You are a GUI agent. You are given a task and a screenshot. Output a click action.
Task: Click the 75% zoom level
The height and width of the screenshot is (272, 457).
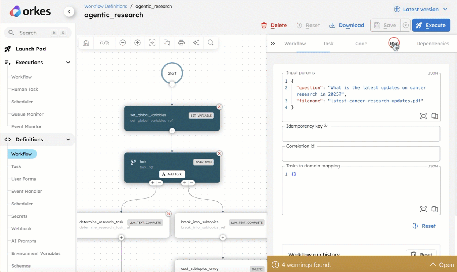104,43
